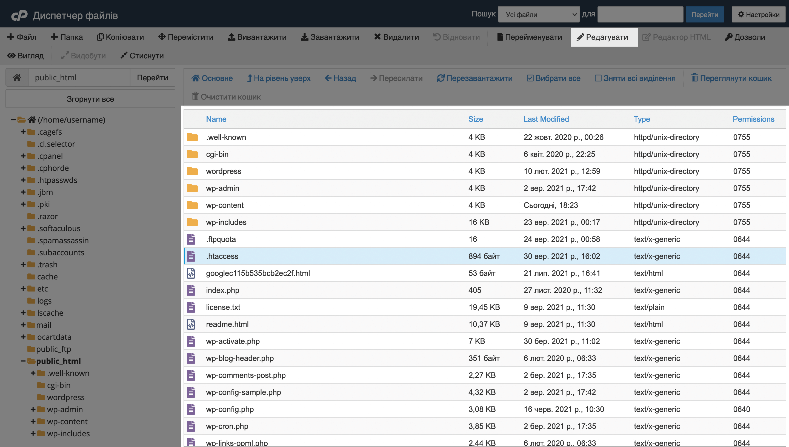Click the readme.html HTML file icon
789x447 pixels.
191,324
